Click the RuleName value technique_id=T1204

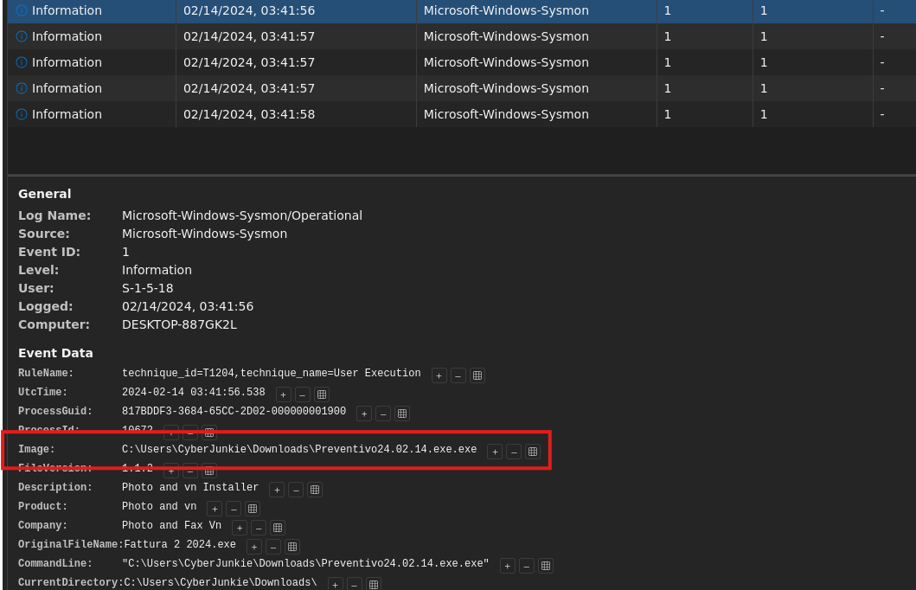[x=271, y=373]
